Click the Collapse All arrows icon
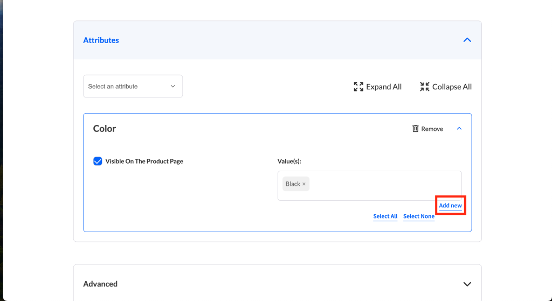Viewport: 552px width, 301px height. tap(425, 87)
